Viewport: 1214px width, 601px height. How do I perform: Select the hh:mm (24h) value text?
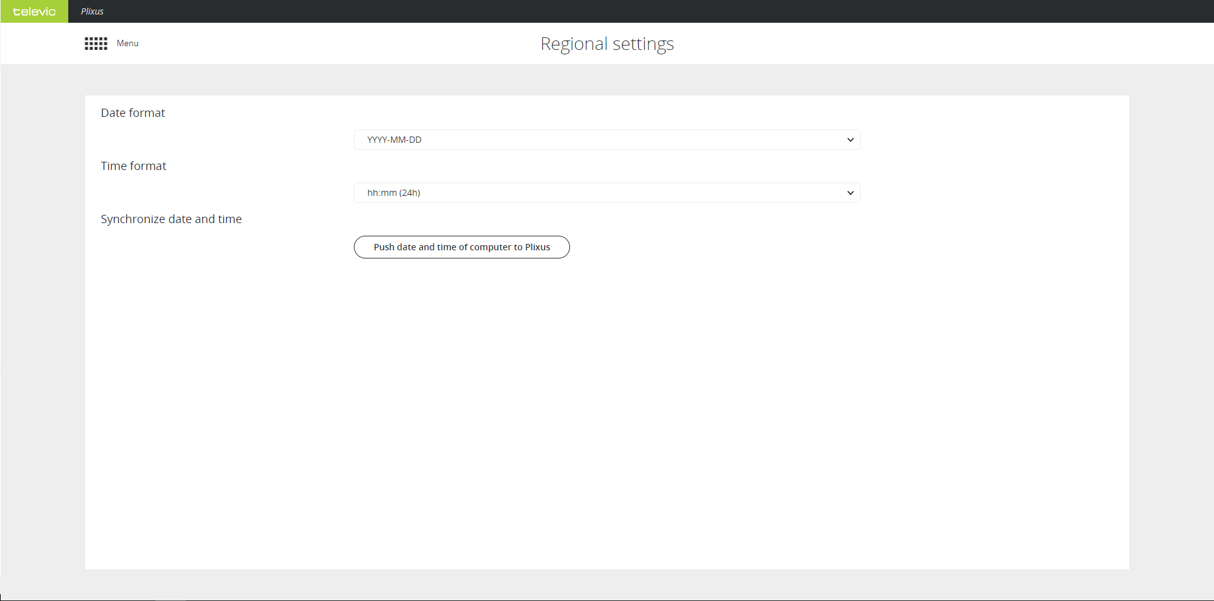click(x=394, y=193)
